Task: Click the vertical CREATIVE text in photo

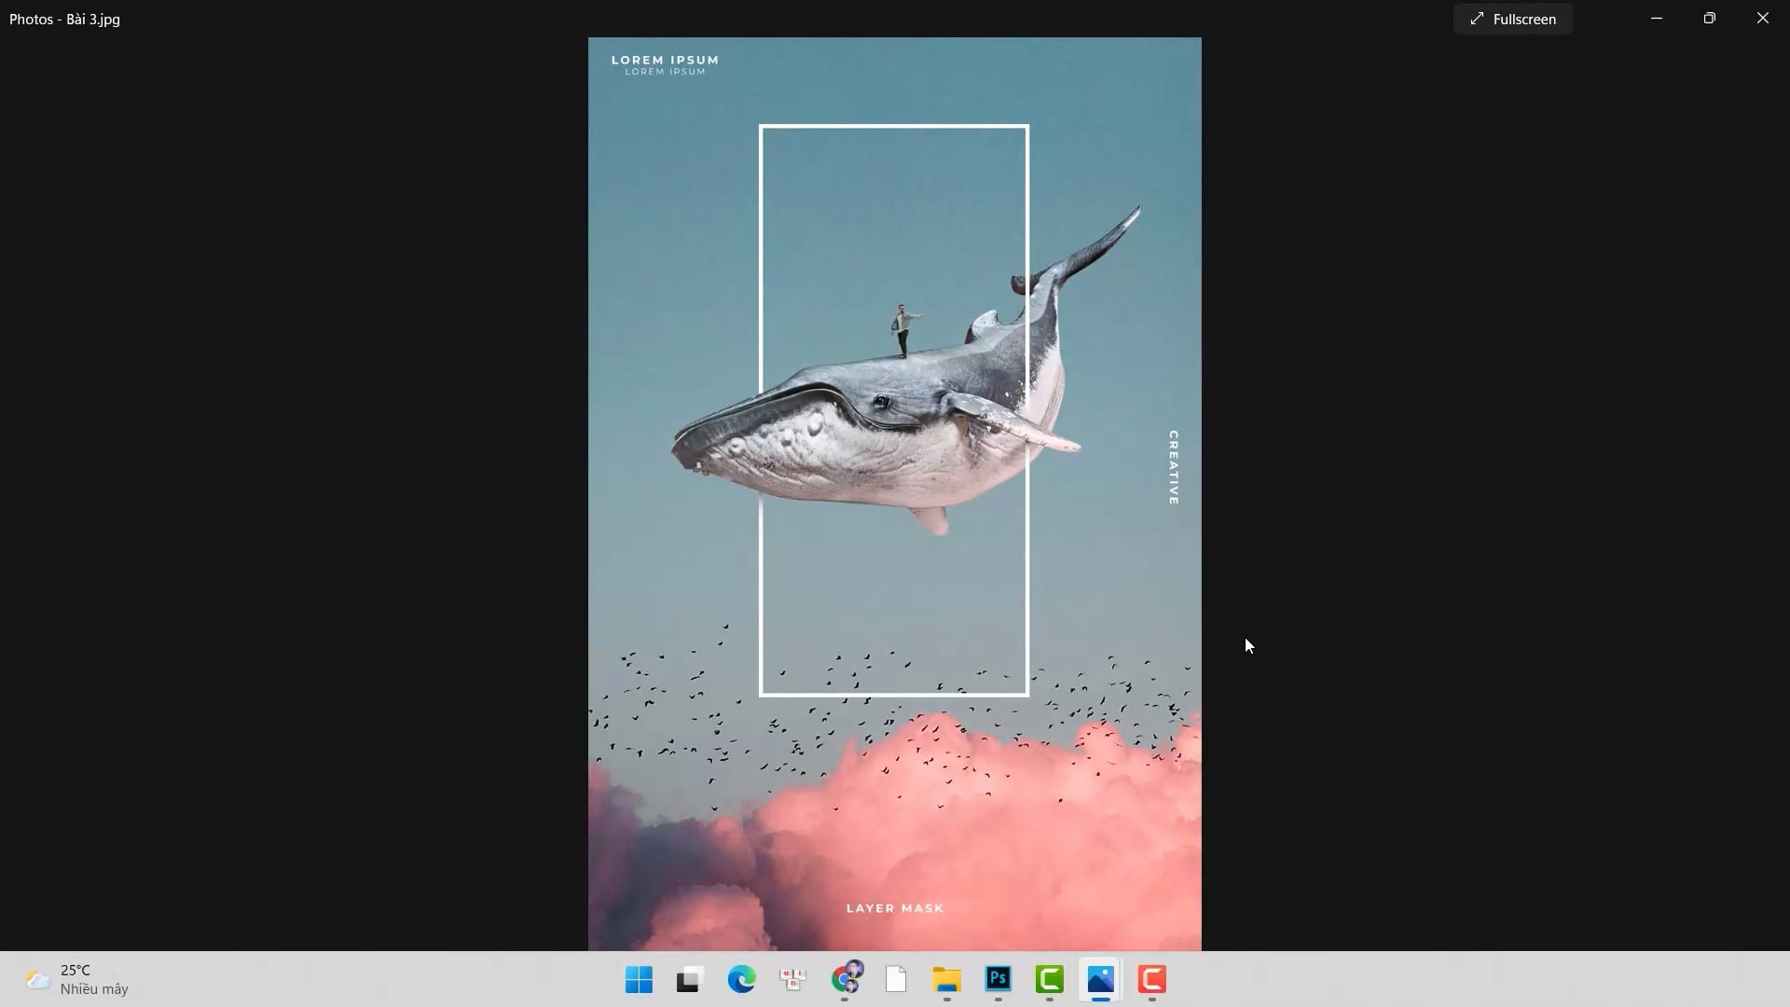Action: pyautogui.click(x=1174, y=467)
